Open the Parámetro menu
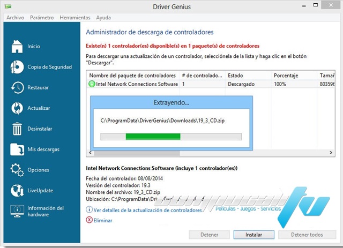This screenshot has height=248, width=343. (x=42, y=18)
